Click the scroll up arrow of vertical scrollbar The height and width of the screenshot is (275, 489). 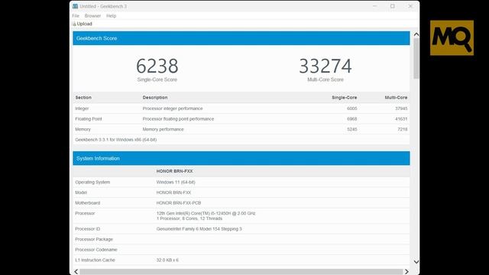(416, 34)
